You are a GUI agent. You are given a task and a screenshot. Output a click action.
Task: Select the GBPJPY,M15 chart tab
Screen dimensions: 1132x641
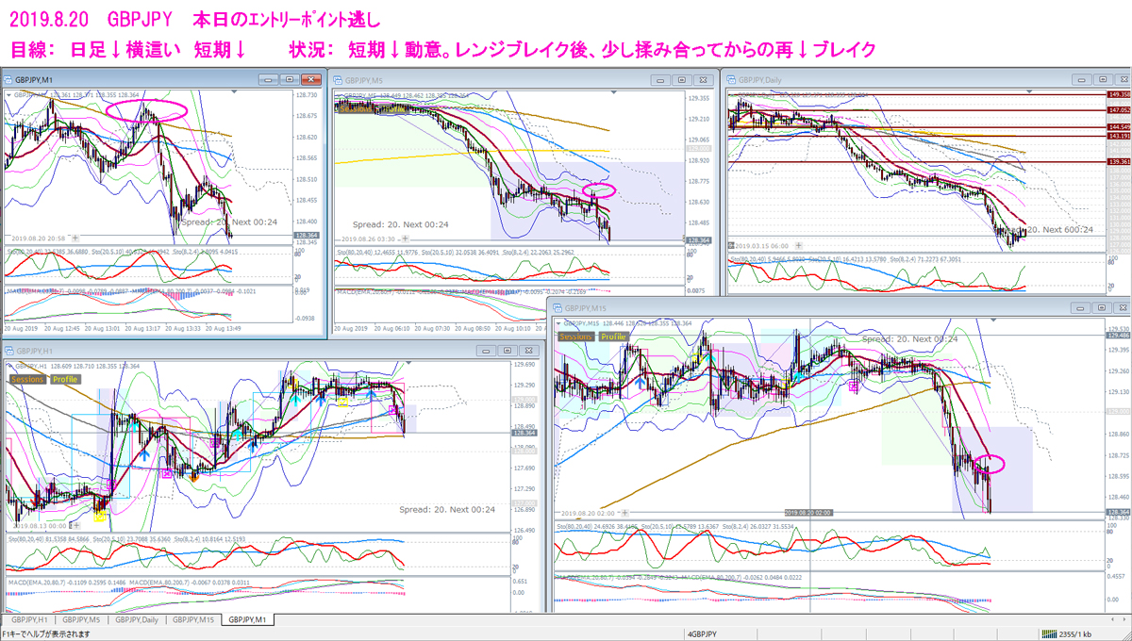click(195, 619)
